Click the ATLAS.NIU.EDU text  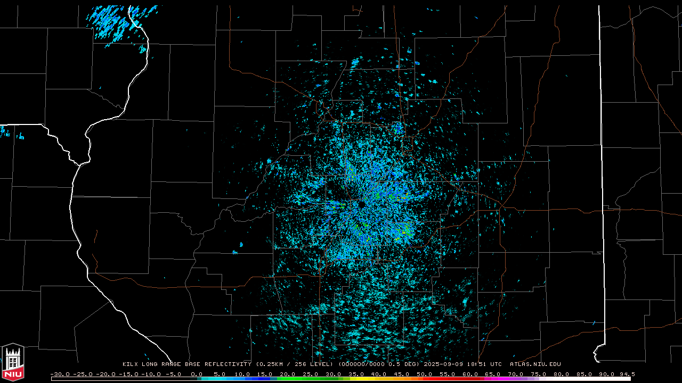[x=535, y=364]
